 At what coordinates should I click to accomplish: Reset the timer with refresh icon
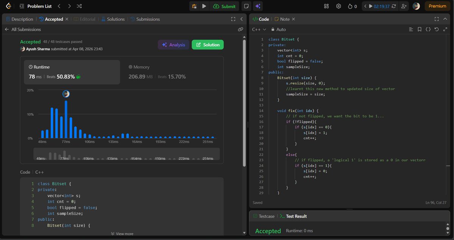(393, 6)
